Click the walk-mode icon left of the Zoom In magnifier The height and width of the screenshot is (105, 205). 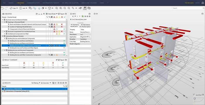pos(57,8)
